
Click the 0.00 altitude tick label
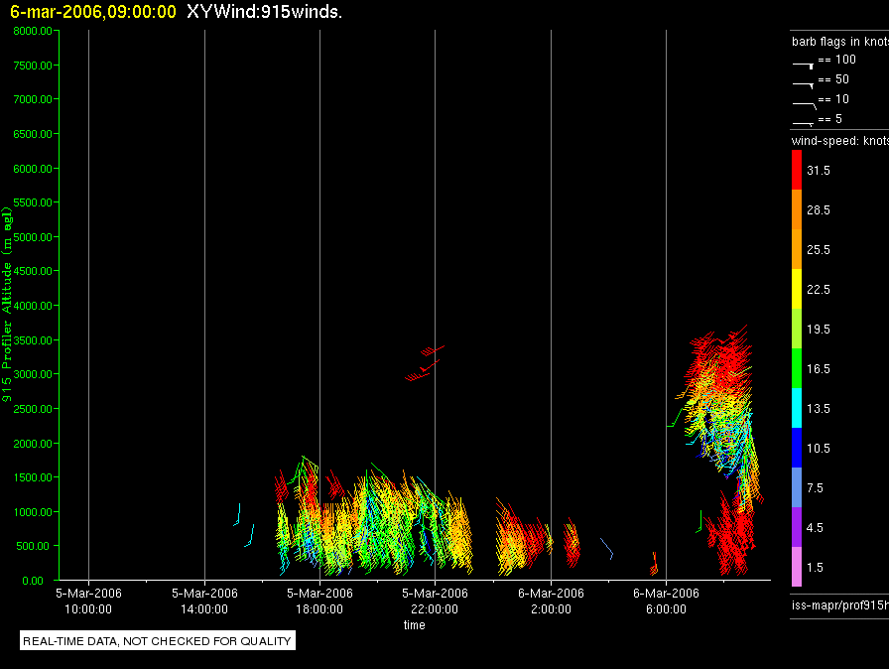pyautogui.click(x=33, y=581)
